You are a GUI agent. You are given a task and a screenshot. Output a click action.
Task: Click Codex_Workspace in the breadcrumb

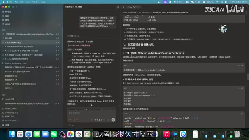point(129,12)
